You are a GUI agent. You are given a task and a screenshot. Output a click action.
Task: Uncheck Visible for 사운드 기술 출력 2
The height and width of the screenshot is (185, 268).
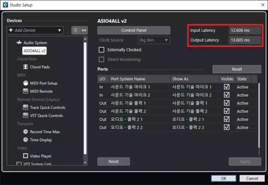[226, 111]
